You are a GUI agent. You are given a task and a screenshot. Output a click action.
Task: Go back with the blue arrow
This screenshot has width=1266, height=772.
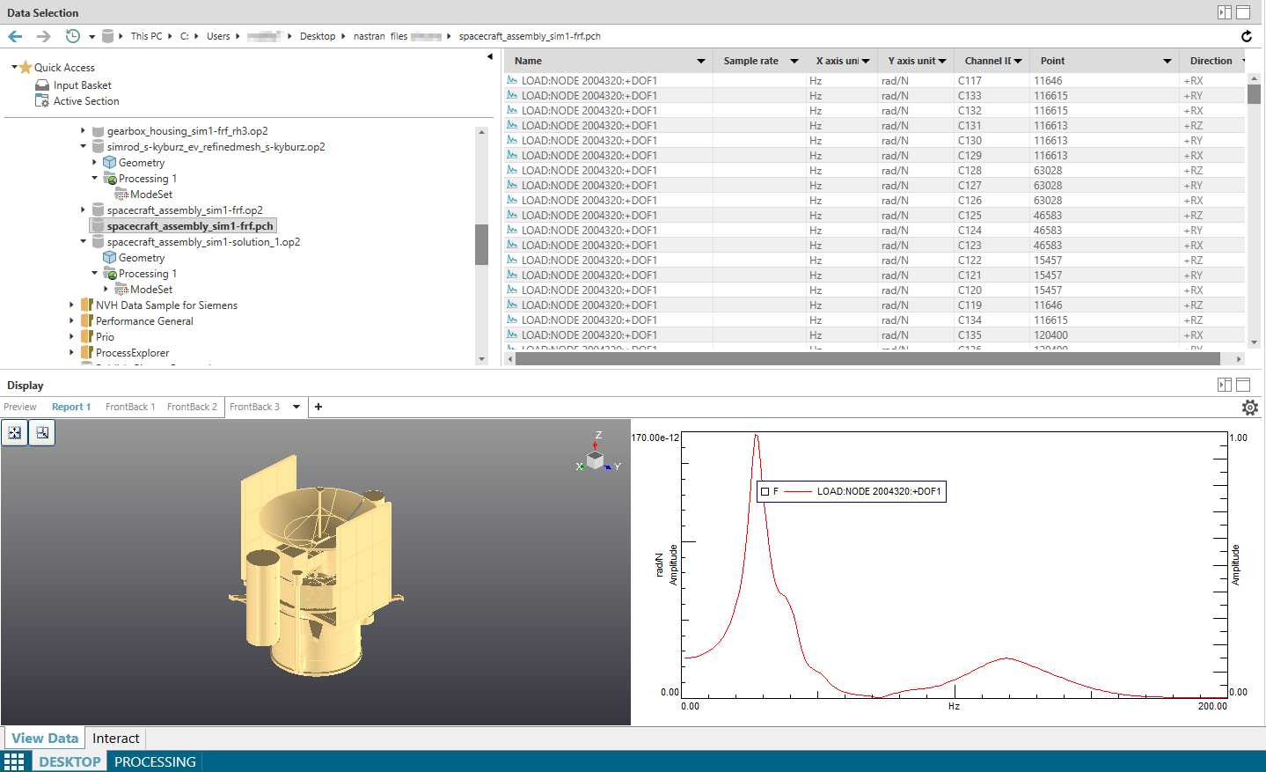pyautogui.click(x=15, y=36)
